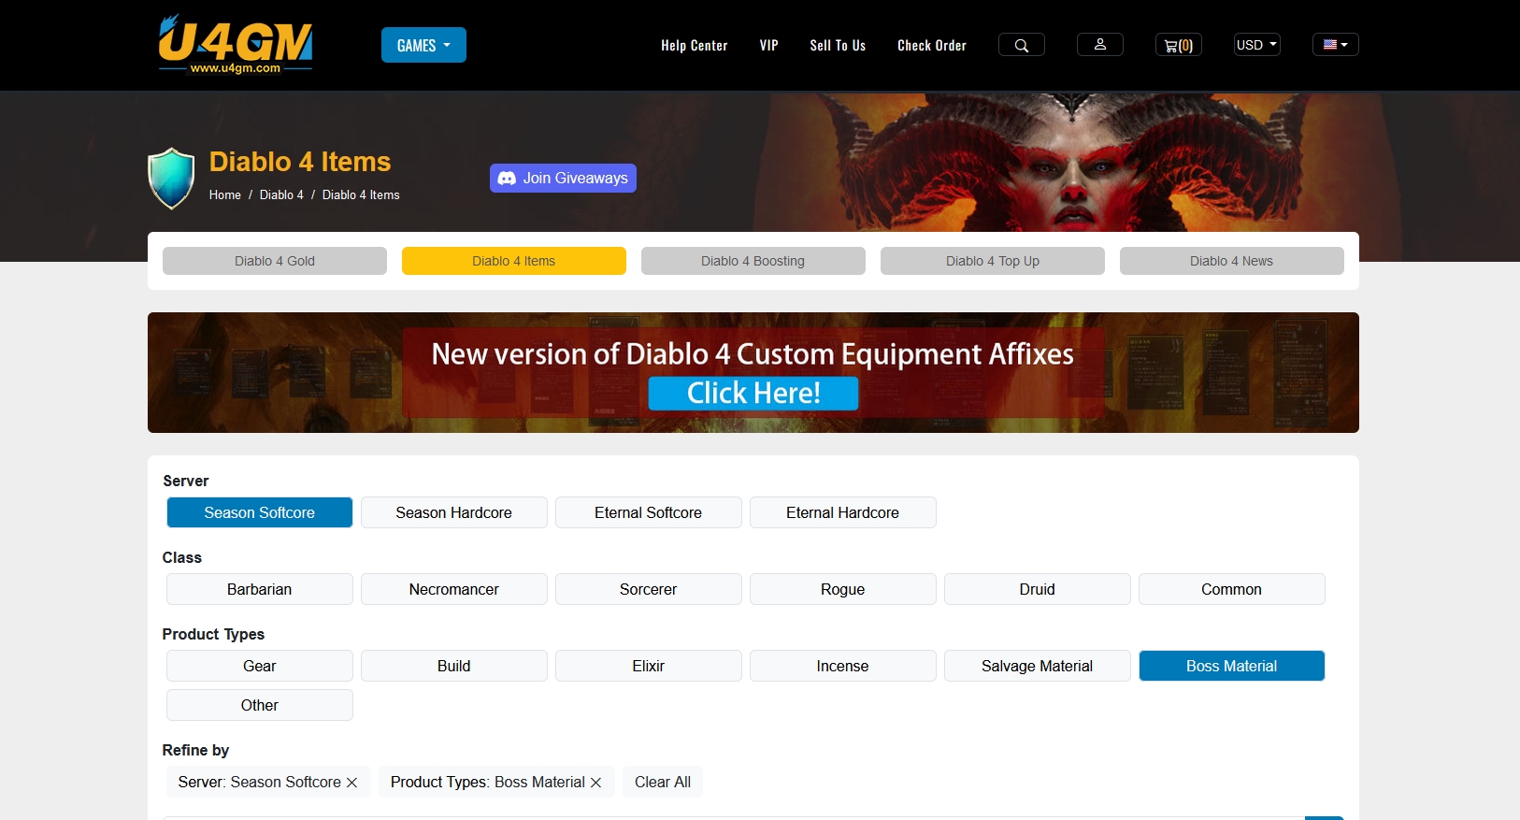Choose the Incense product type
The image size is (1520, 820).
tap(843, 666)
